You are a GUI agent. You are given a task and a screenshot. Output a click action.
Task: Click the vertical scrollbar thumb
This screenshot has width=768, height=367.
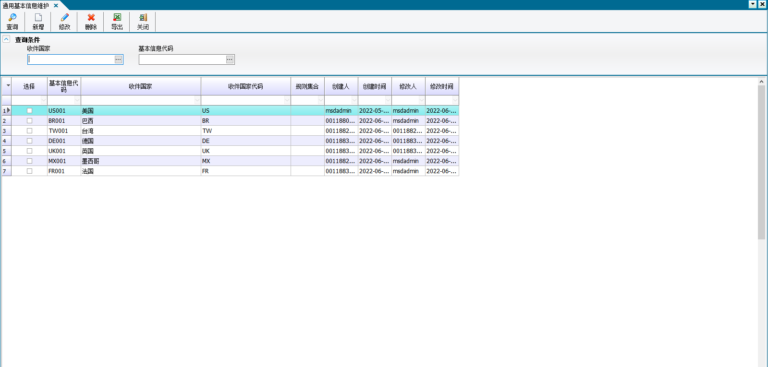(x=761, y=162)
